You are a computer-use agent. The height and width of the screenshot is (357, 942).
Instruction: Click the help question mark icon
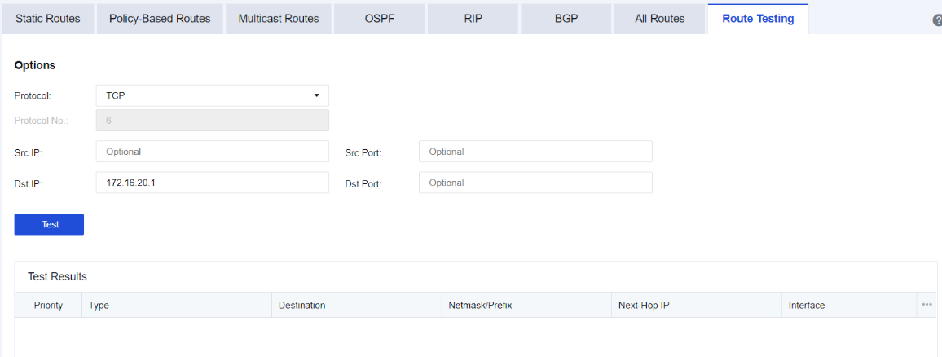937,20
